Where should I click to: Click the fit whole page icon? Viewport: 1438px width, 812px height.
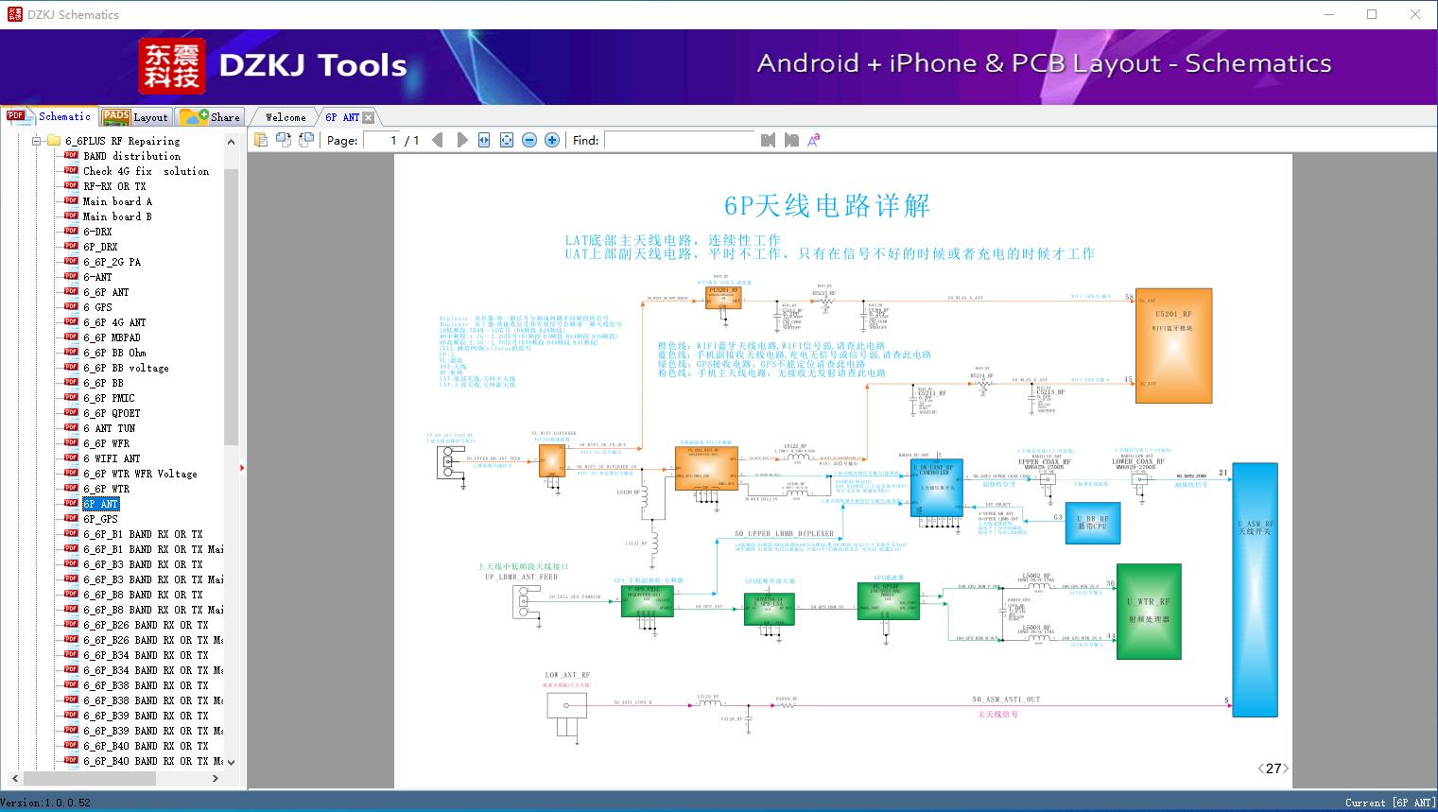pyautogui.click(x=507, y=140)
